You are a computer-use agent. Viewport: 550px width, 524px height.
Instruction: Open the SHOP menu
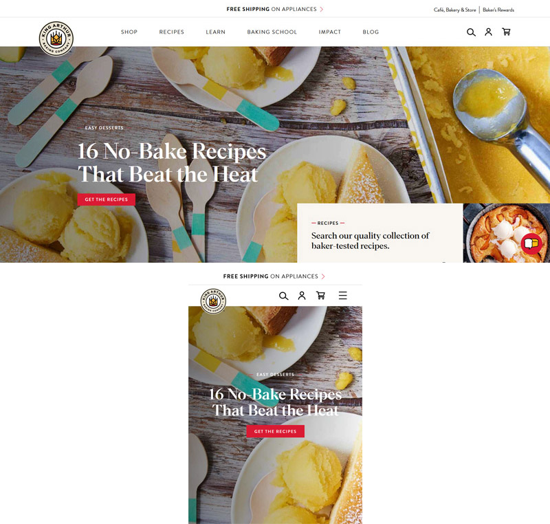pos(129,32)
